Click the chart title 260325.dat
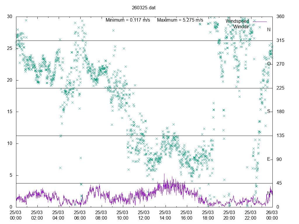Screen dimensions: 299x224 click(143, 8)
